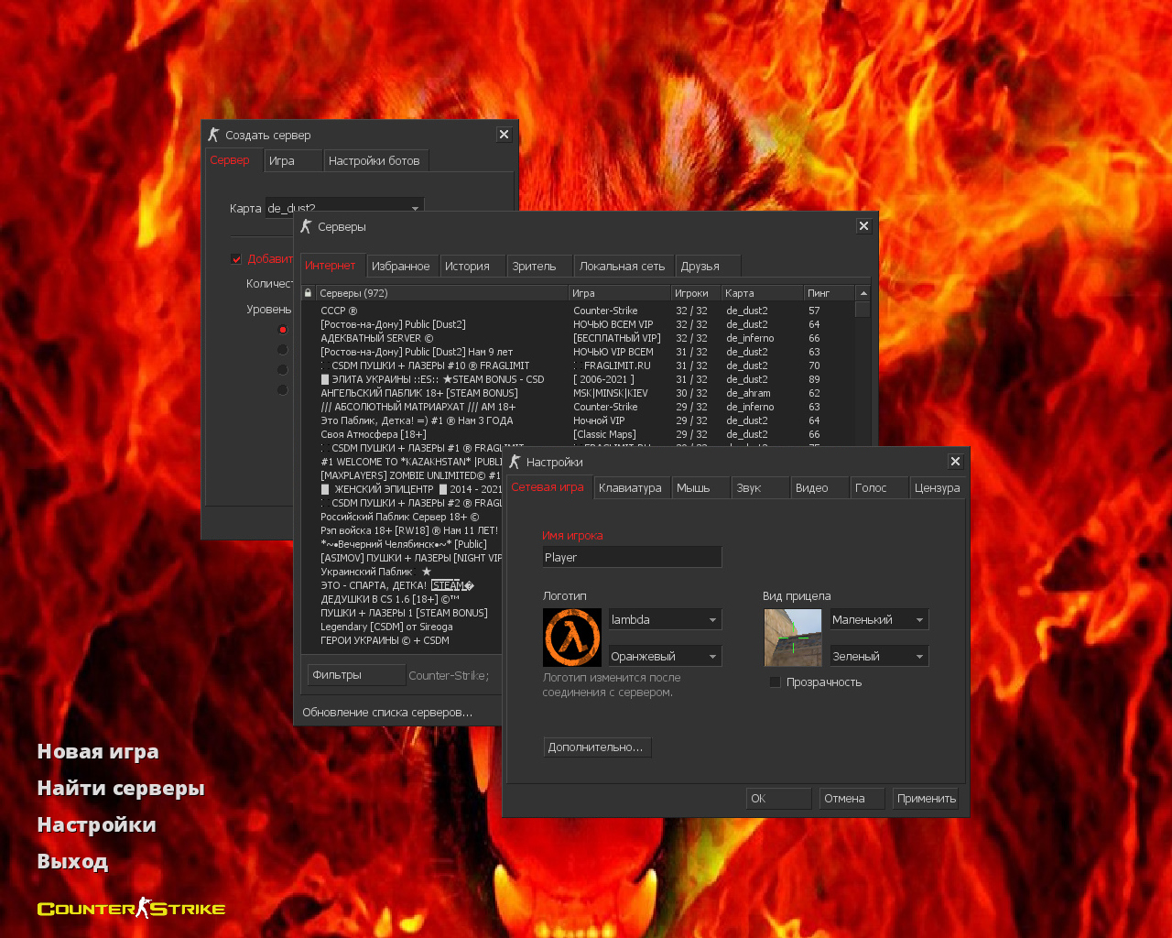The image size is (1172, 938).
Task: Open the Избранное tab in server browser
Action: [400, 267]
